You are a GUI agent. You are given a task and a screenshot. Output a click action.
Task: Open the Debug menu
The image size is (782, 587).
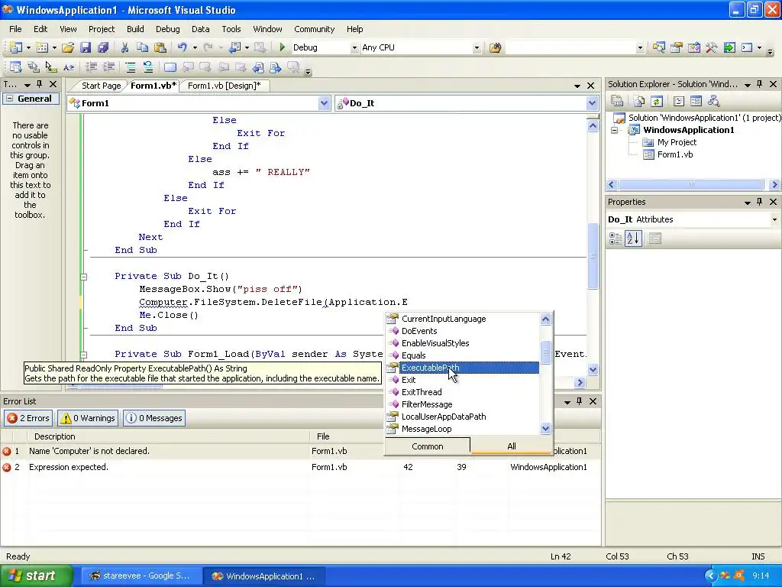[x=167, y=29]
